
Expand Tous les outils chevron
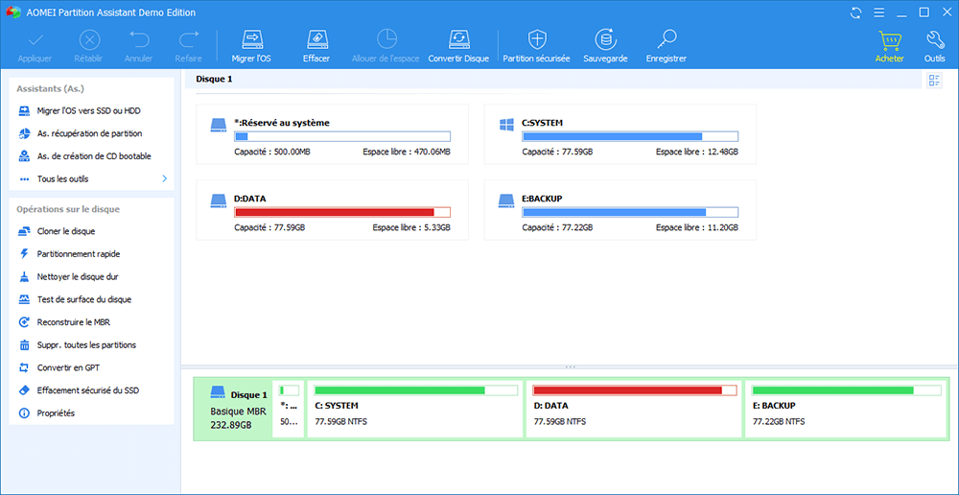click(x=164, y=178)
